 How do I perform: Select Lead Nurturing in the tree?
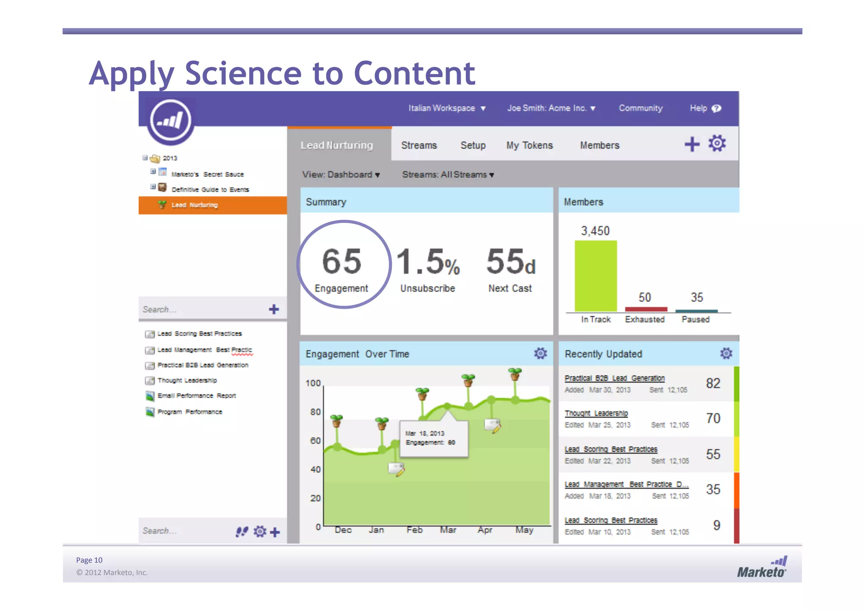213,205
